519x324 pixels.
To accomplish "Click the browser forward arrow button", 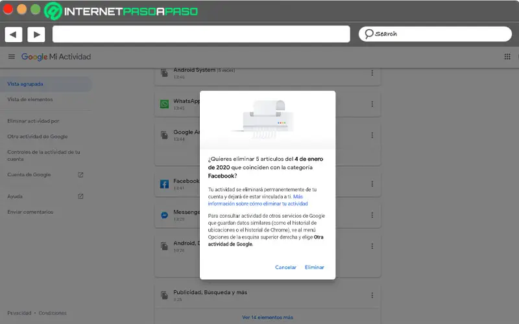I will pyautogui.click(x=36, y=34).
